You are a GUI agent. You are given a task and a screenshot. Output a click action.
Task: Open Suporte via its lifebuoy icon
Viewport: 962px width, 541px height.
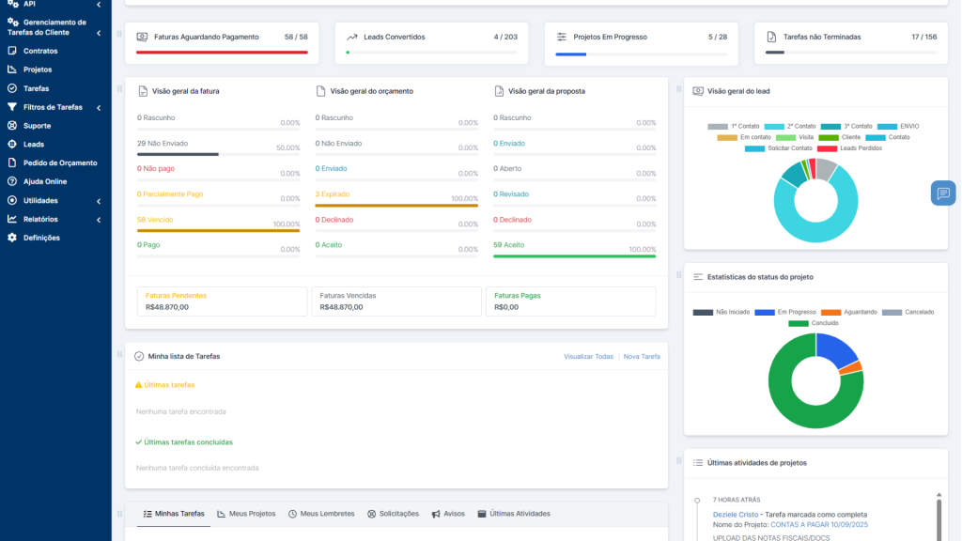point(12,126)
